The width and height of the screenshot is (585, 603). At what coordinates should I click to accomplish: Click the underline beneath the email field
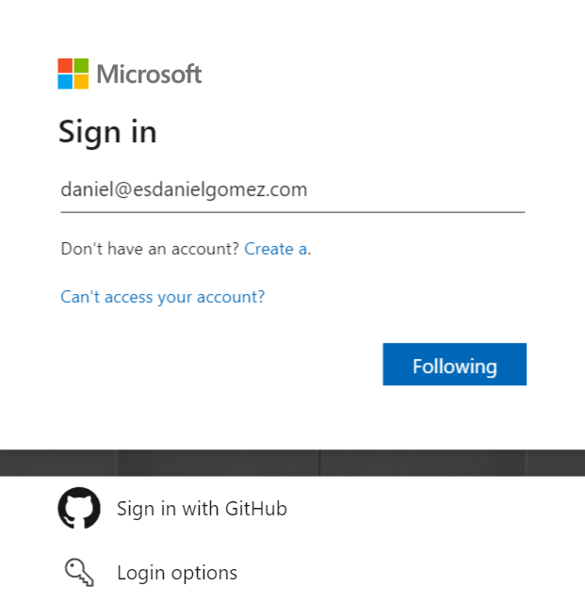click(x=292, y=212)
